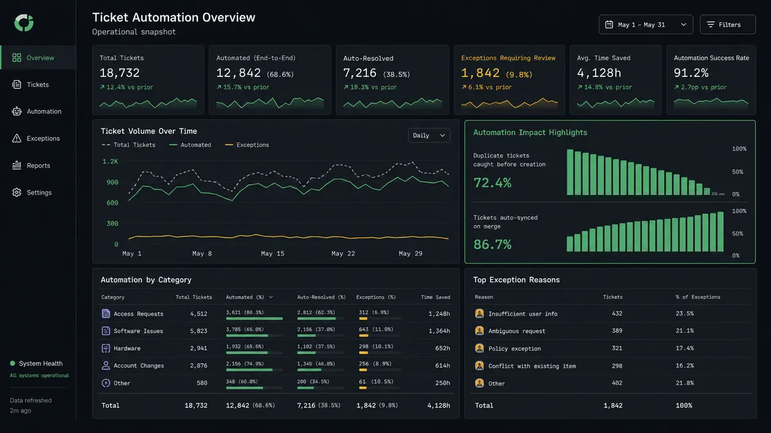Screen dimensions: 771x433
Task: Click the 1,248h time saved cell
Action: pyautogui.click(x=439, y=314)
